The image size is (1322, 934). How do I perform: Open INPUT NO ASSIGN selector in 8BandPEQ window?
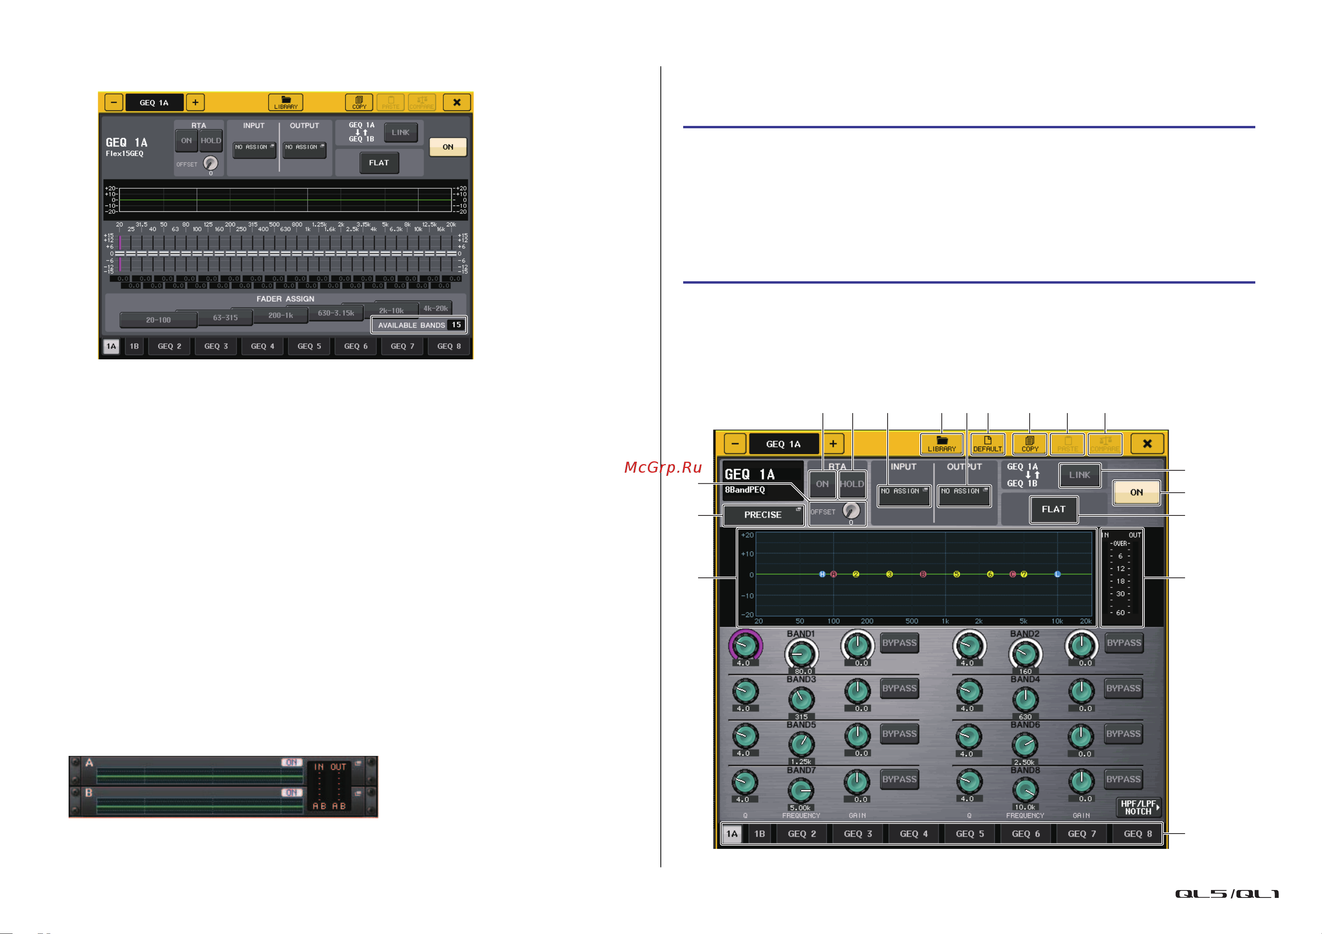coord(904,495)
